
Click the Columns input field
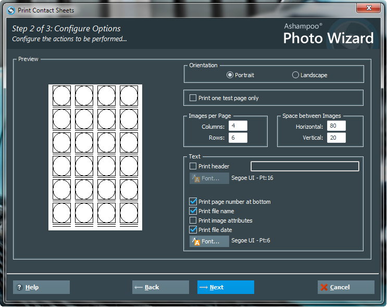[238, 126]
